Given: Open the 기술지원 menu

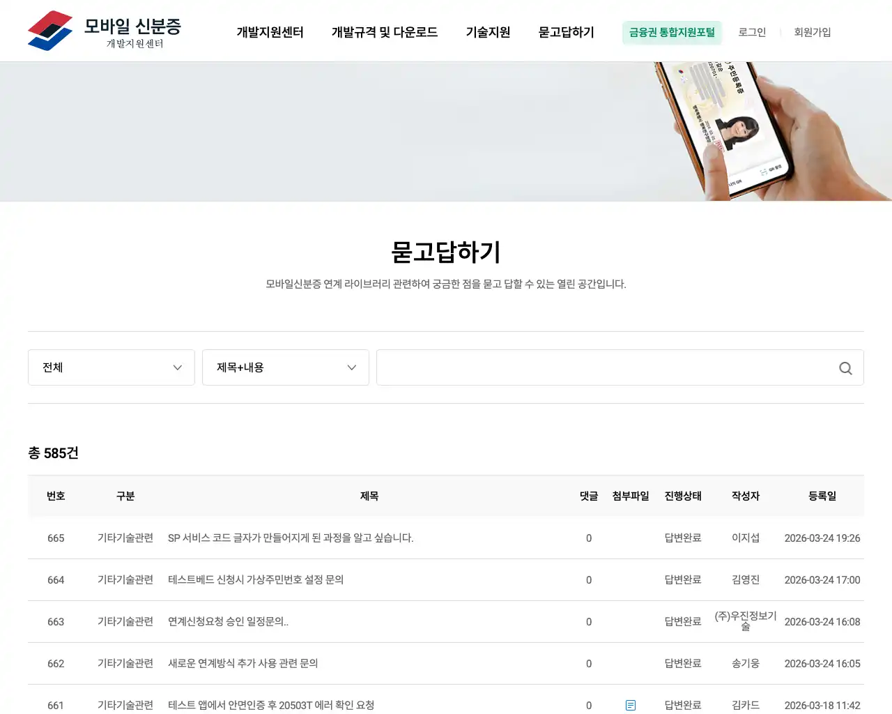Looking at the screenshot, I should pyautogui.click(x=488, y=32).
